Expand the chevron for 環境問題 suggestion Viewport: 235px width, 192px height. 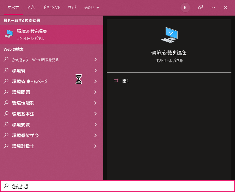(x=95, y=92)
